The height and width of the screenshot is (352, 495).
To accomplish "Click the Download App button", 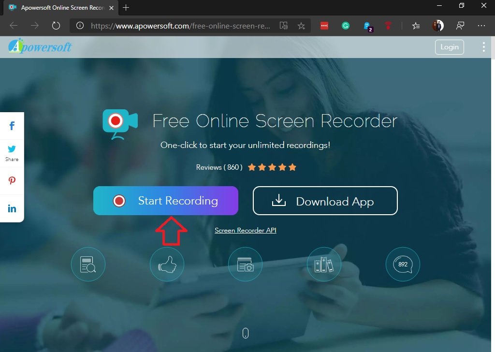I will point(325,201).
